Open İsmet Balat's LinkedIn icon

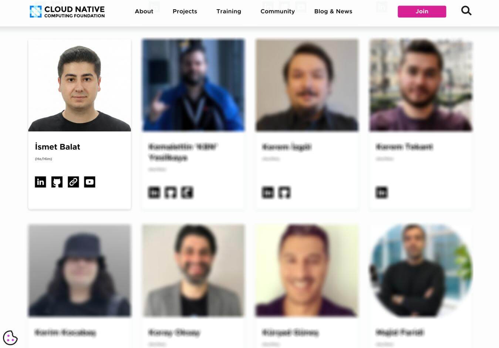tap(40, 182)
